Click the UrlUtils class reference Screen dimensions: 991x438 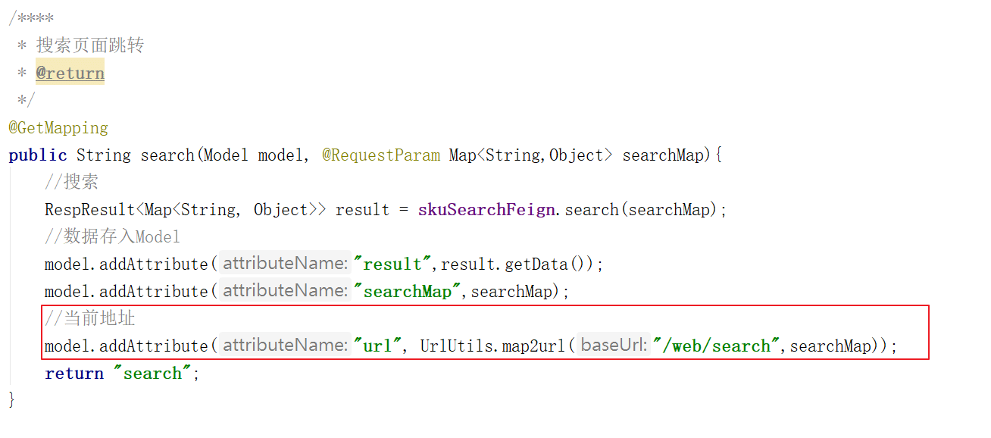(455, 346)
